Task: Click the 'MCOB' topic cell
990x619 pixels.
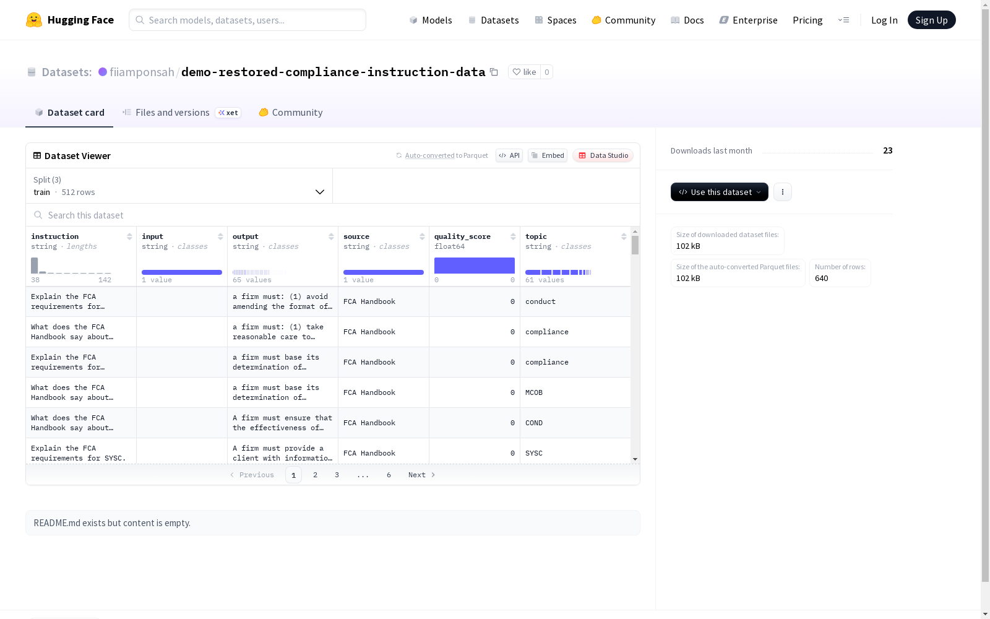Action: coord(575,392)
